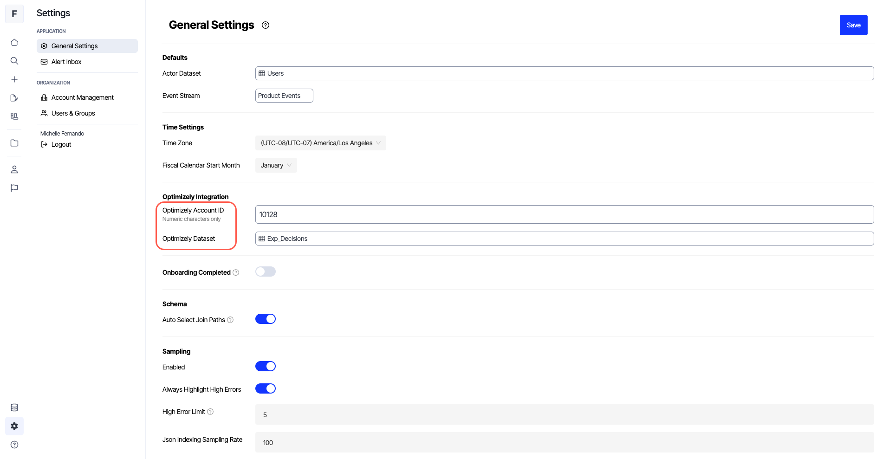Click the plus icon to create new
Image resolution: width=889 pixels, height=459 pixels.
(x=14, y=79)
